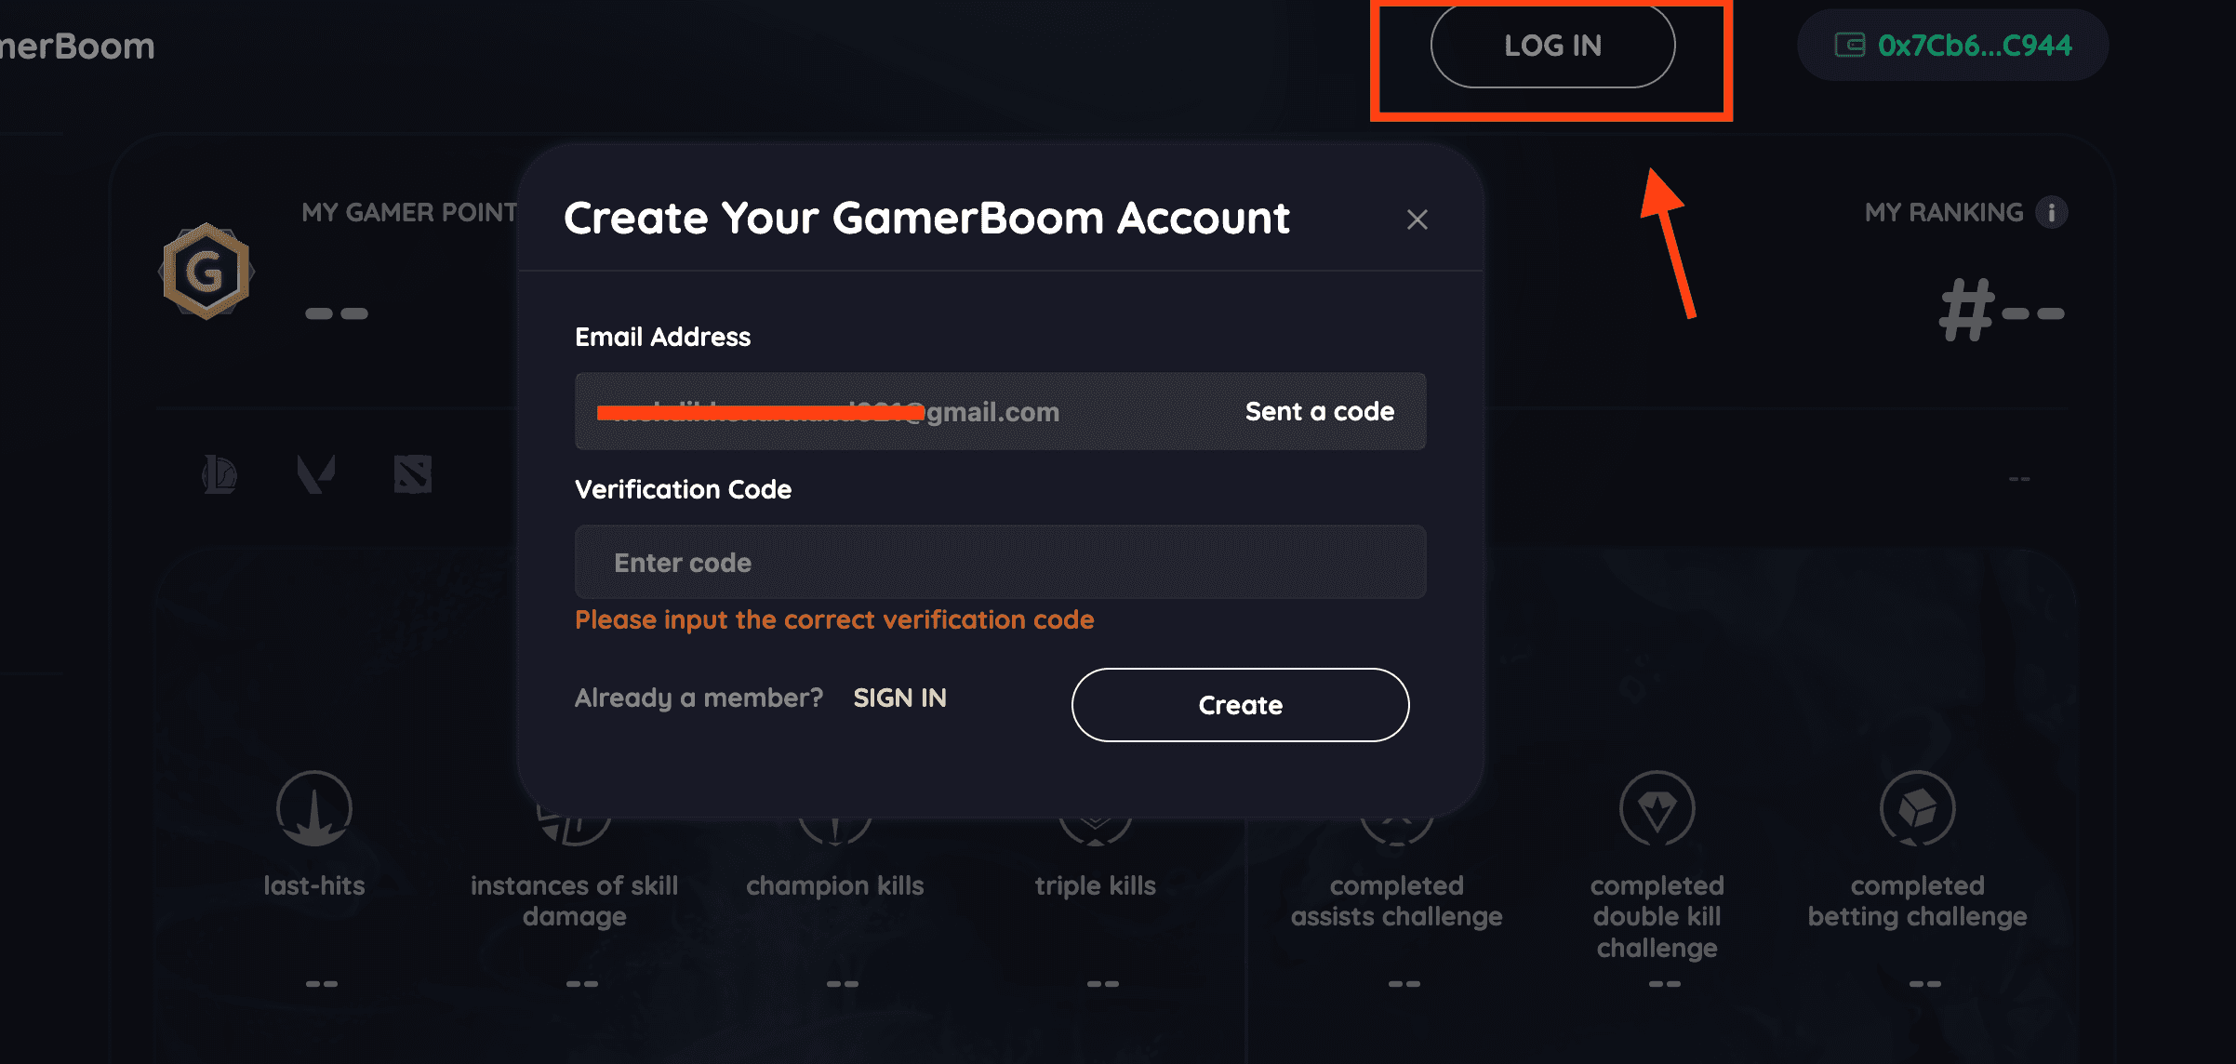The image size is (2236, 1064).
Task: Click the gold G gamer point badge
Action: [206, 271]
